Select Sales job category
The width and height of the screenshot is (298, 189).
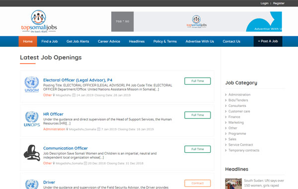(x=232, y=139)
